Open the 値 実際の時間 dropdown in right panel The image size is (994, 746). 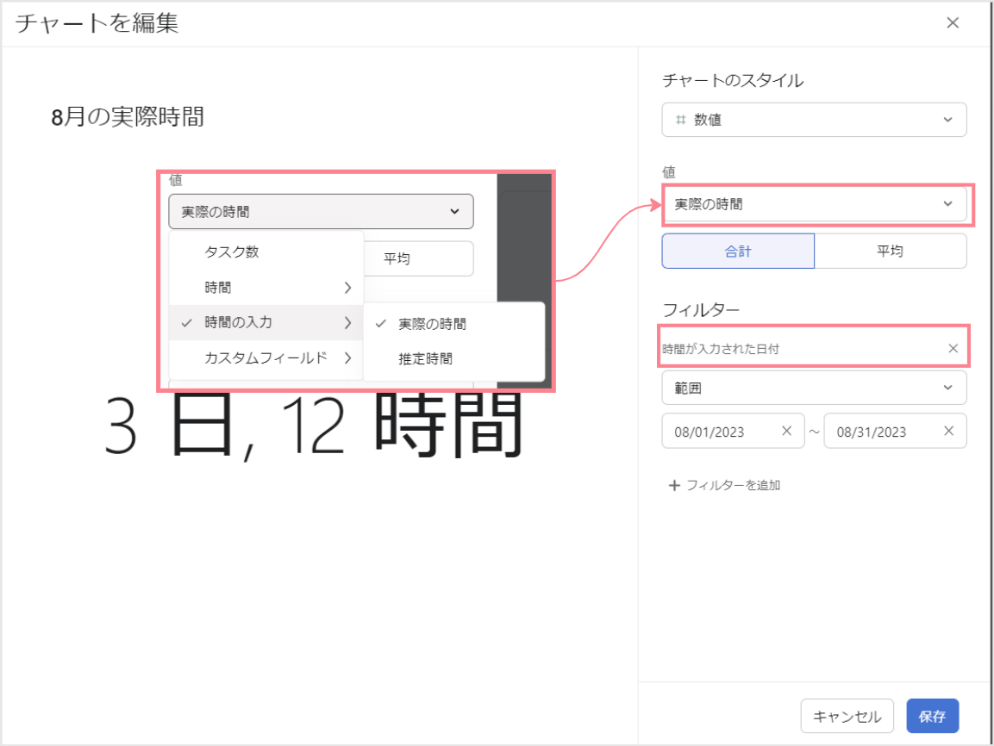pyautogui.click(x=814, y=204)
